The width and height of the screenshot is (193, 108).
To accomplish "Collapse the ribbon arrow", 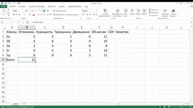I will (191, 18).
